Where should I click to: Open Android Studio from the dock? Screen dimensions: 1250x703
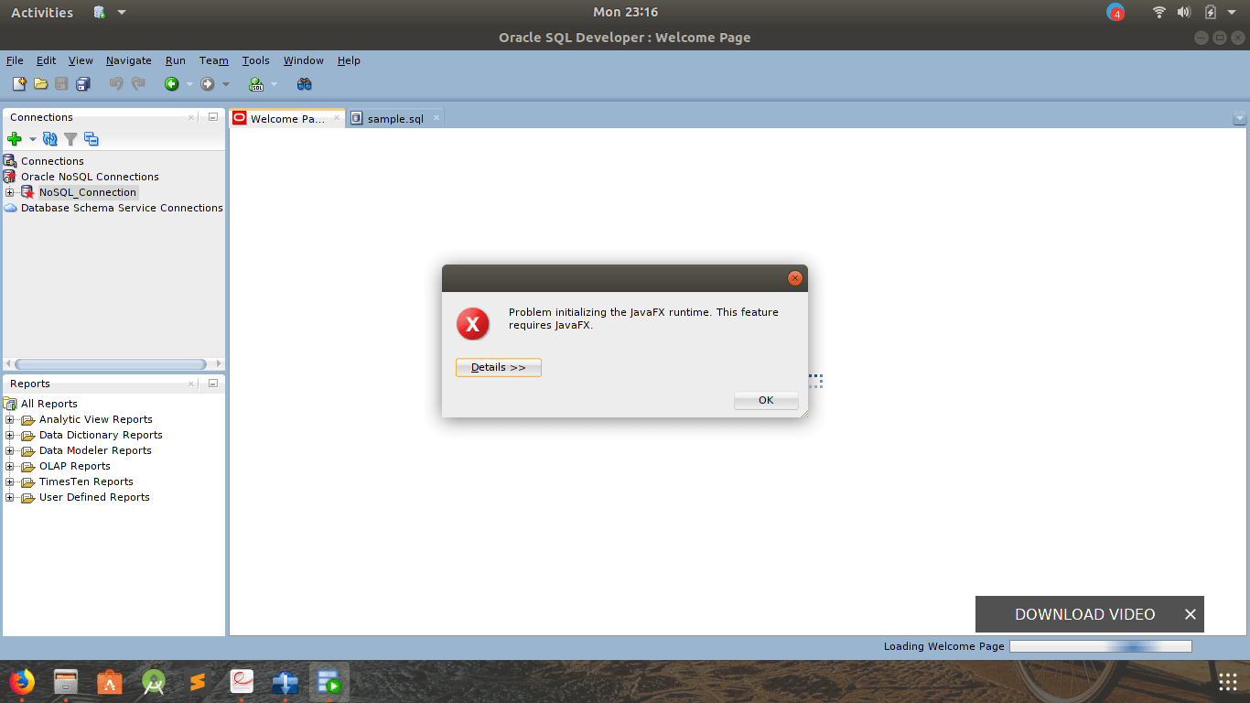(153, 682)
